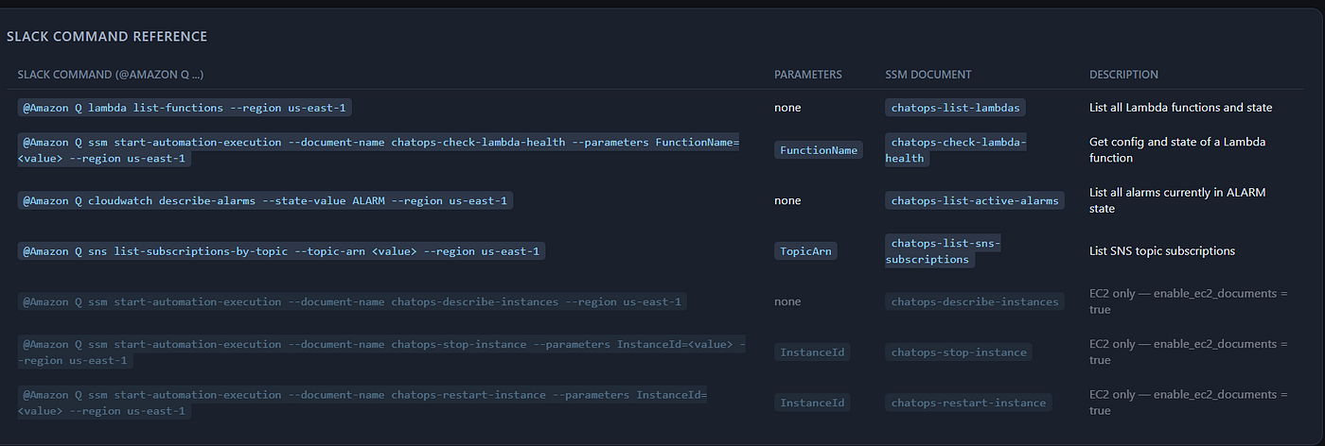Click 'none' parameter in describe-instances row

pyautogui.click(x=787, y=302)
